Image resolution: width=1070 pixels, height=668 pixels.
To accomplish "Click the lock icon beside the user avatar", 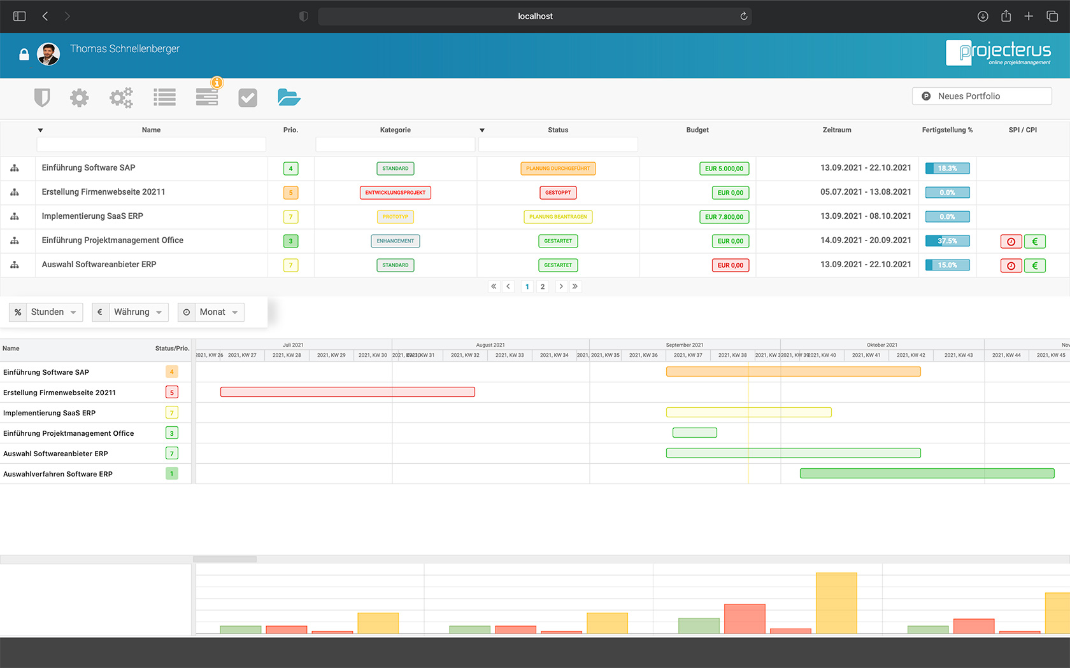I will (x=24, y=55).
